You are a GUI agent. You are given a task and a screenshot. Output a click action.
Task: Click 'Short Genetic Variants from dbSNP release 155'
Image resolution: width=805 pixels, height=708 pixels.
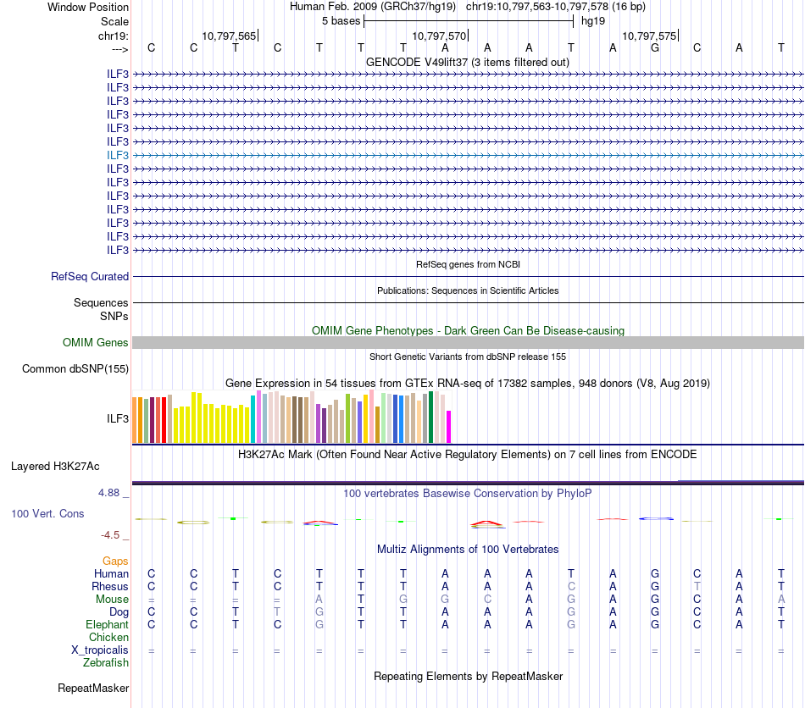468,357
